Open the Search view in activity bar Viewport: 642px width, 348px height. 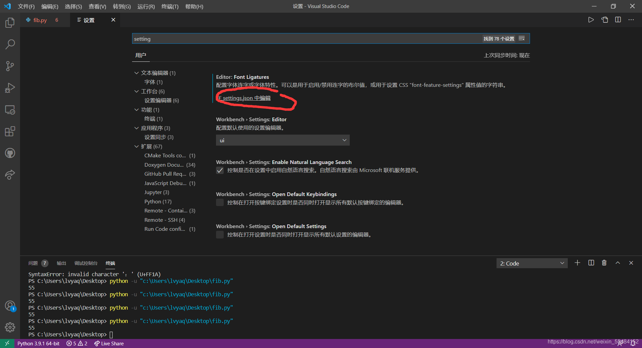(x=10, y=44)
